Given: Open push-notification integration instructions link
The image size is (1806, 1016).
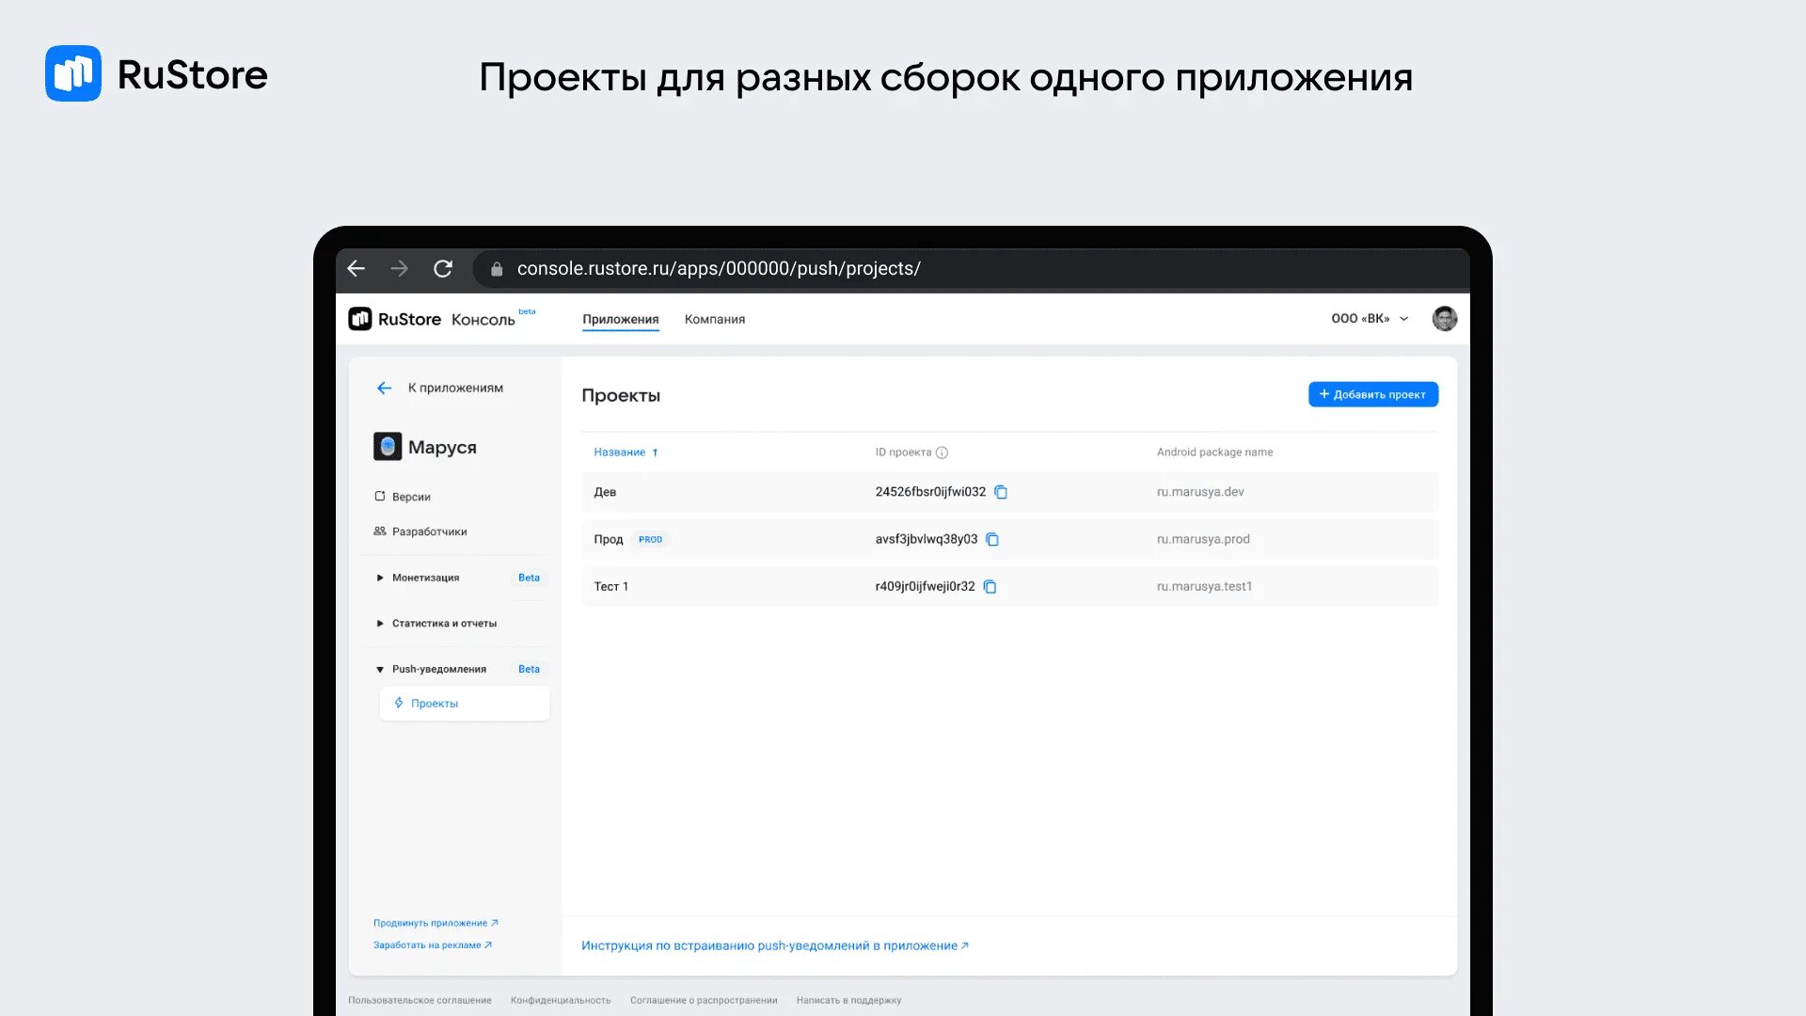Looking at the screenshot, I should pyautogui.click(x=774, y=945).
